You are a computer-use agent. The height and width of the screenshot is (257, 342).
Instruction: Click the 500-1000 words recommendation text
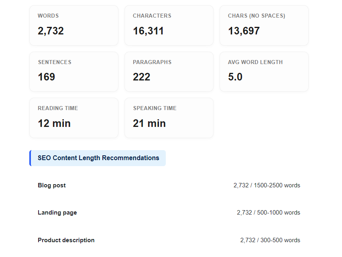[279, 213]
